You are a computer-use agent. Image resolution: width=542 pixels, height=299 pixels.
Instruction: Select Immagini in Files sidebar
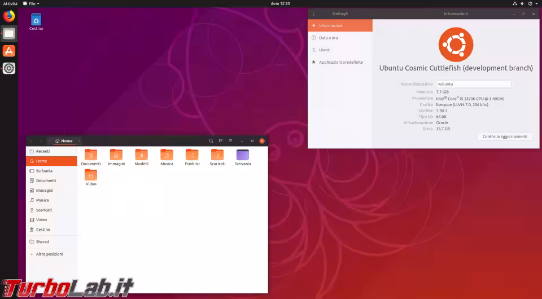coord(51,190)
